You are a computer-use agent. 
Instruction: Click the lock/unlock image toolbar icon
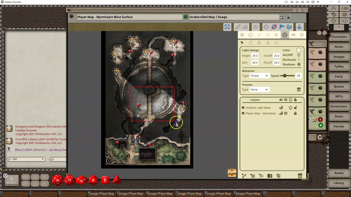point(299,27)
